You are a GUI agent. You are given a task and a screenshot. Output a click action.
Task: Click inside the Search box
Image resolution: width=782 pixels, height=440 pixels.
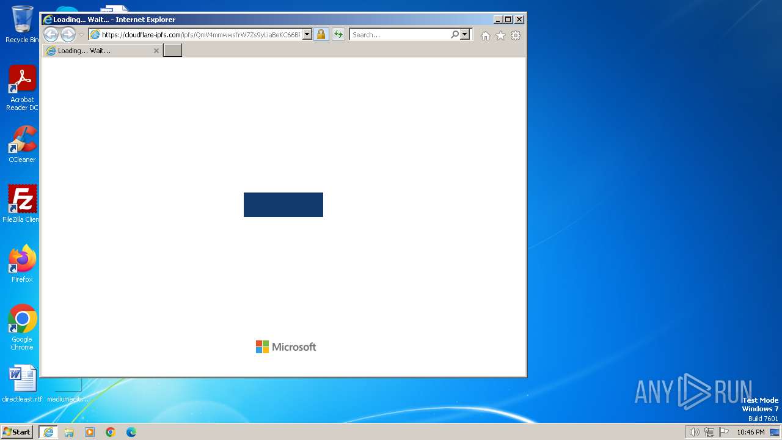coord(400,35)
